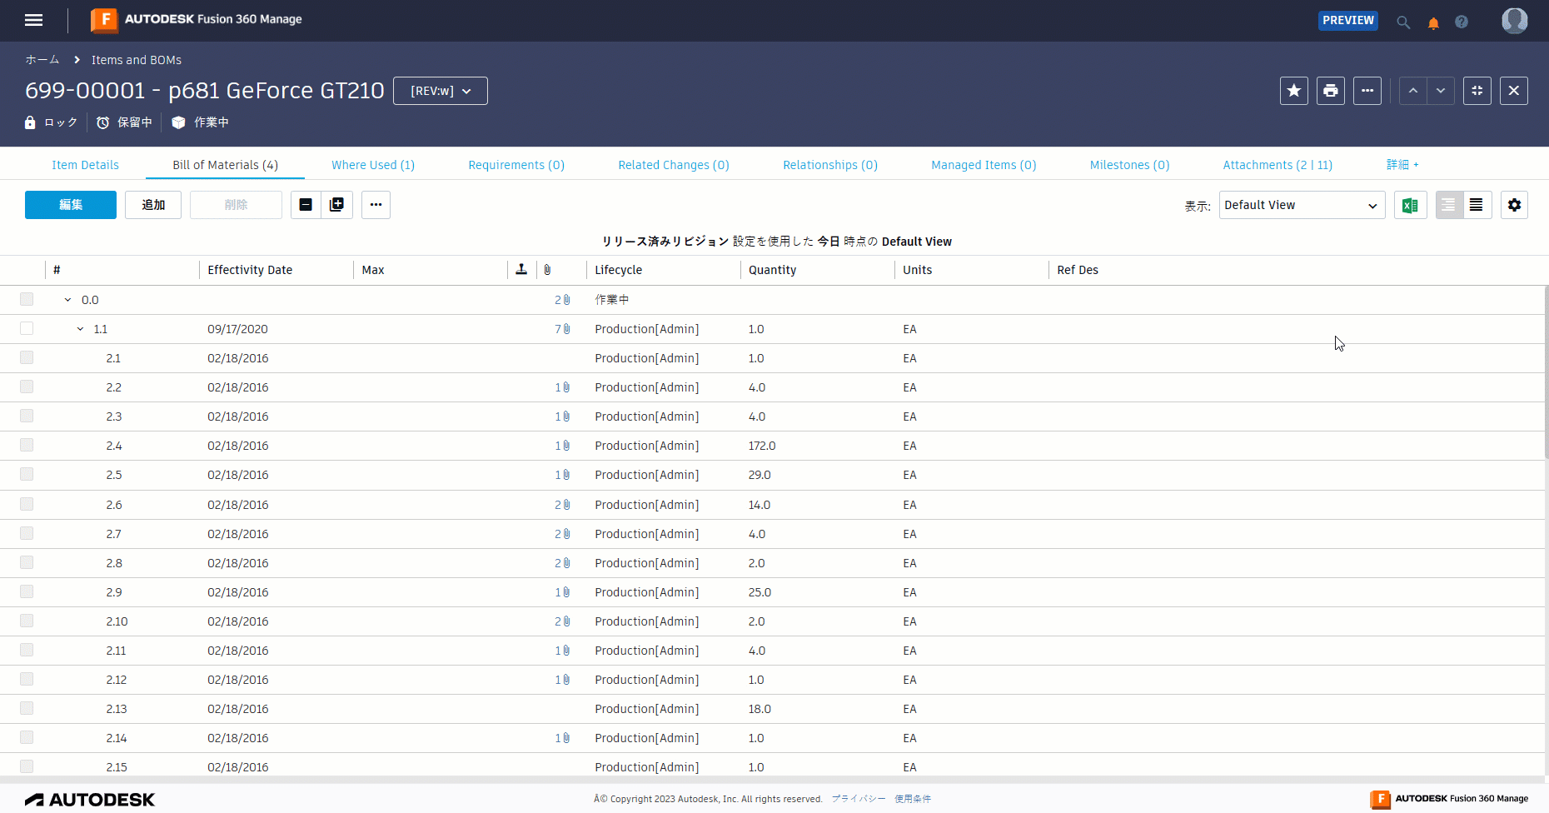Image resolution: width=1549 pixels, height=813 pixels.
Task: Expand the 詳細 + more tabs menu
Action: coord(1402,165)
